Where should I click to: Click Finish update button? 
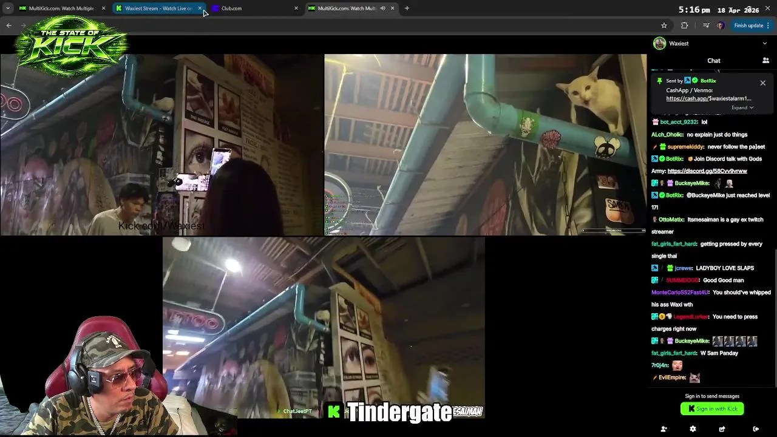tap(748, 25)
